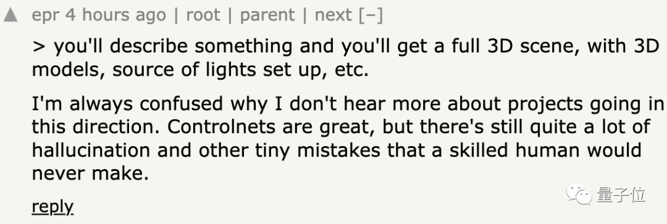Screen dimensions: 667x224
Task: Click the words 'never make.'
Action: point(90,173)
